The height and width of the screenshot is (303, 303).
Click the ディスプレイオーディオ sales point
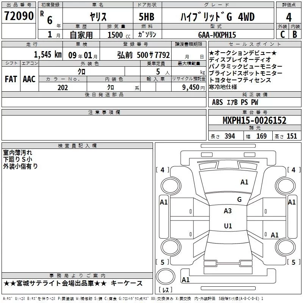click(240, 59)
